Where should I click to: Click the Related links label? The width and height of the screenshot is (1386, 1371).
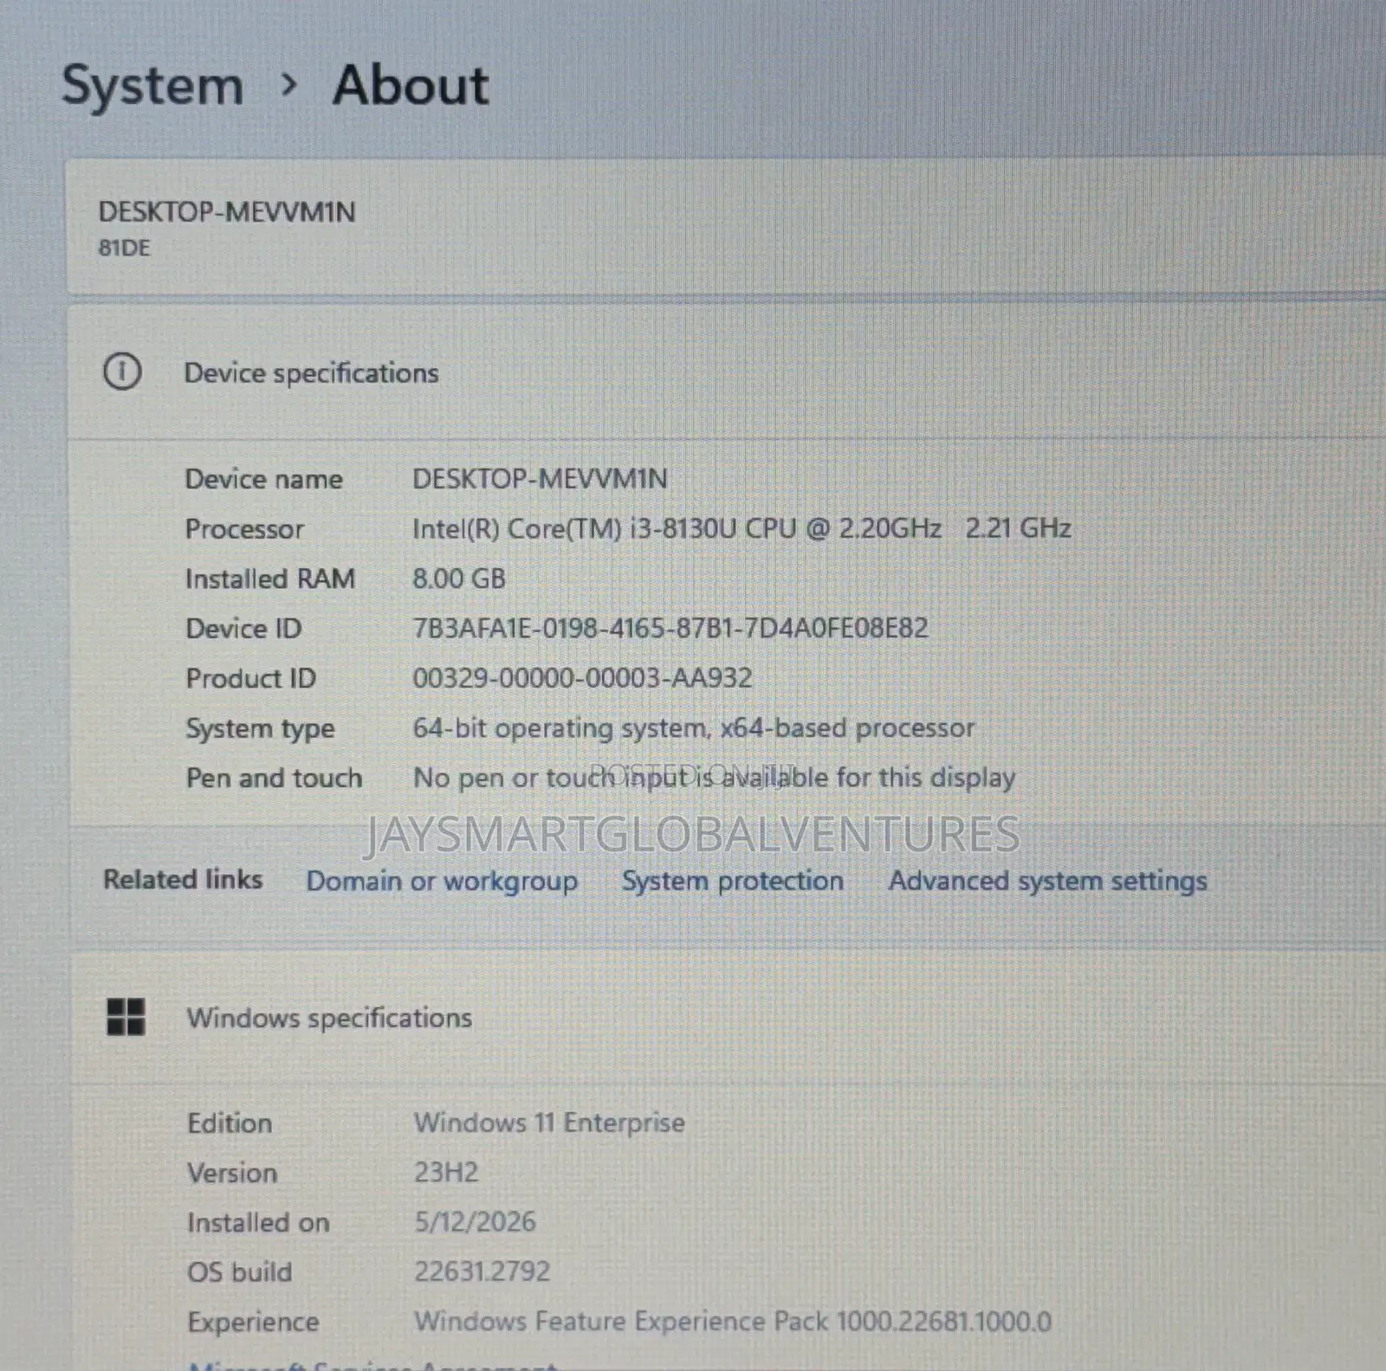click(183, 879)
